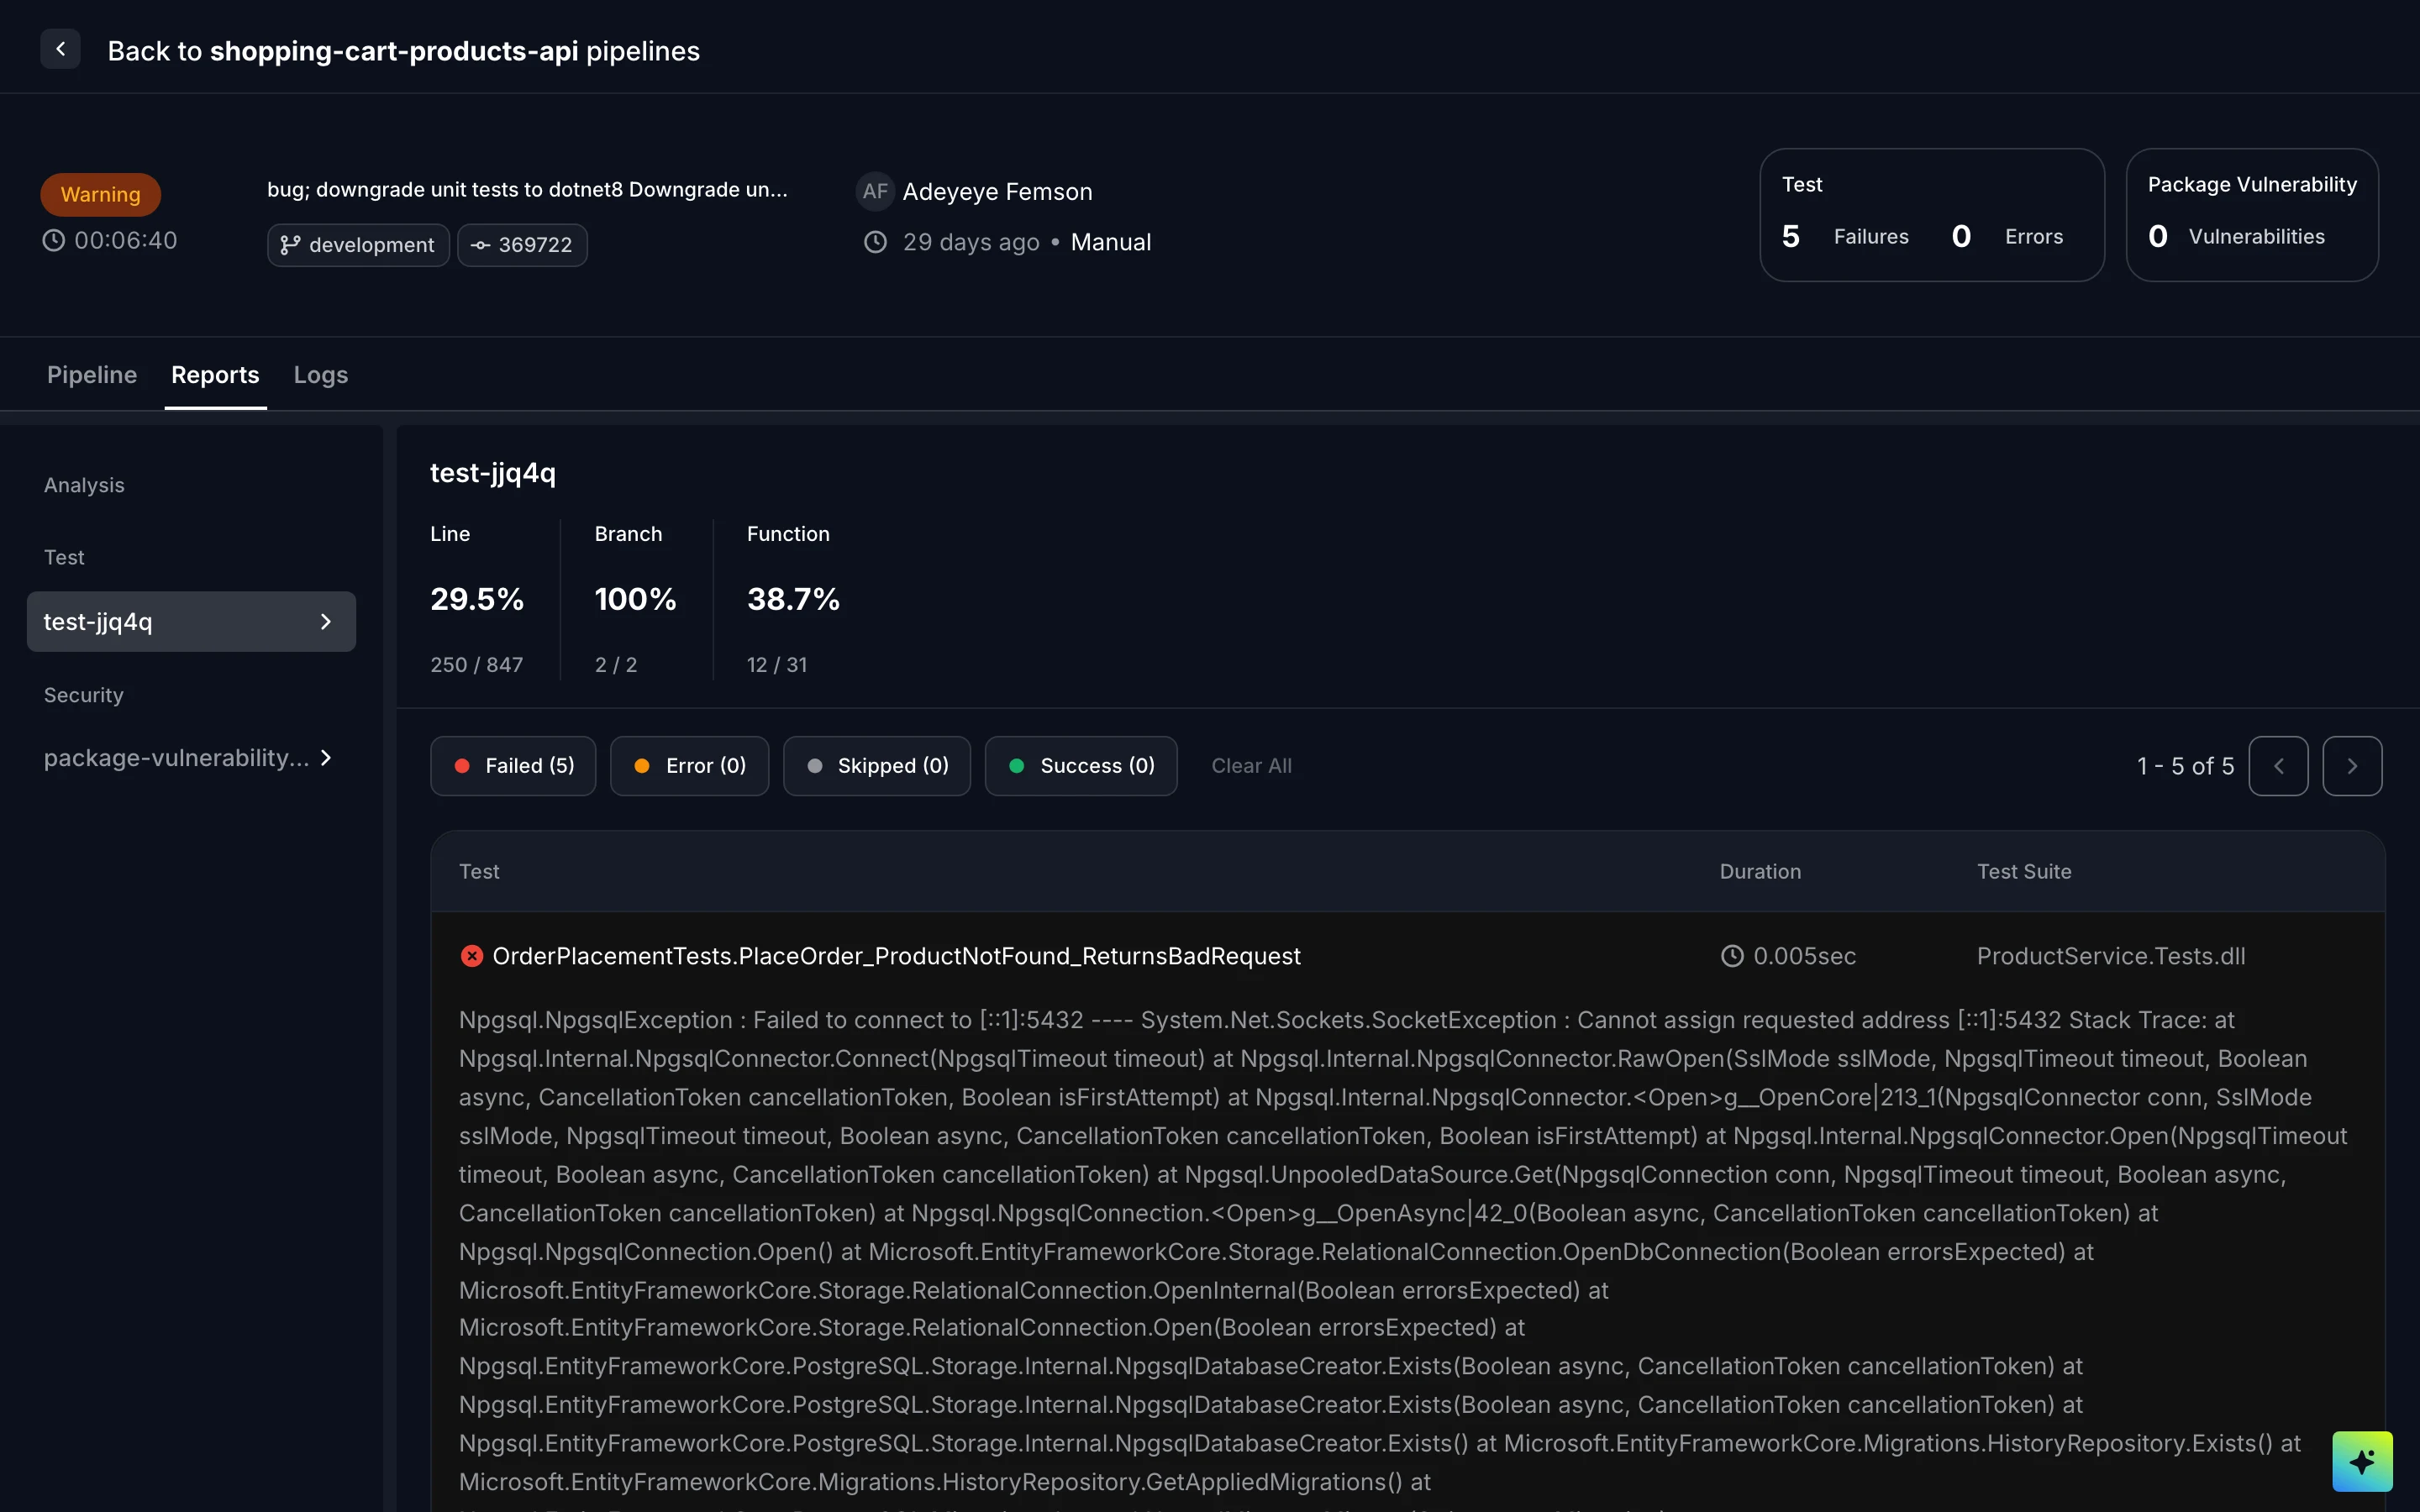Click the AF avatar

pyautogui.click(x=875, y=191)
